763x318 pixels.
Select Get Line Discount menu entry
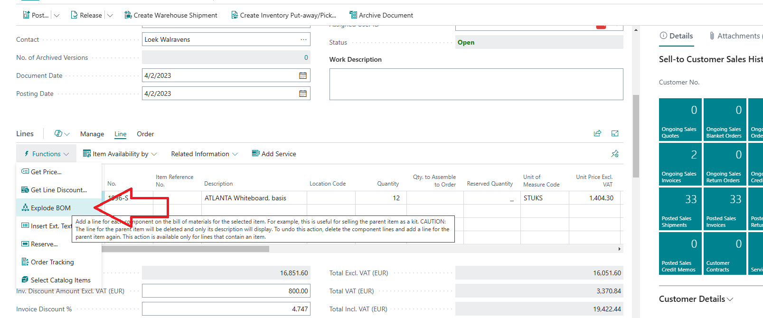tap(59, 190)
